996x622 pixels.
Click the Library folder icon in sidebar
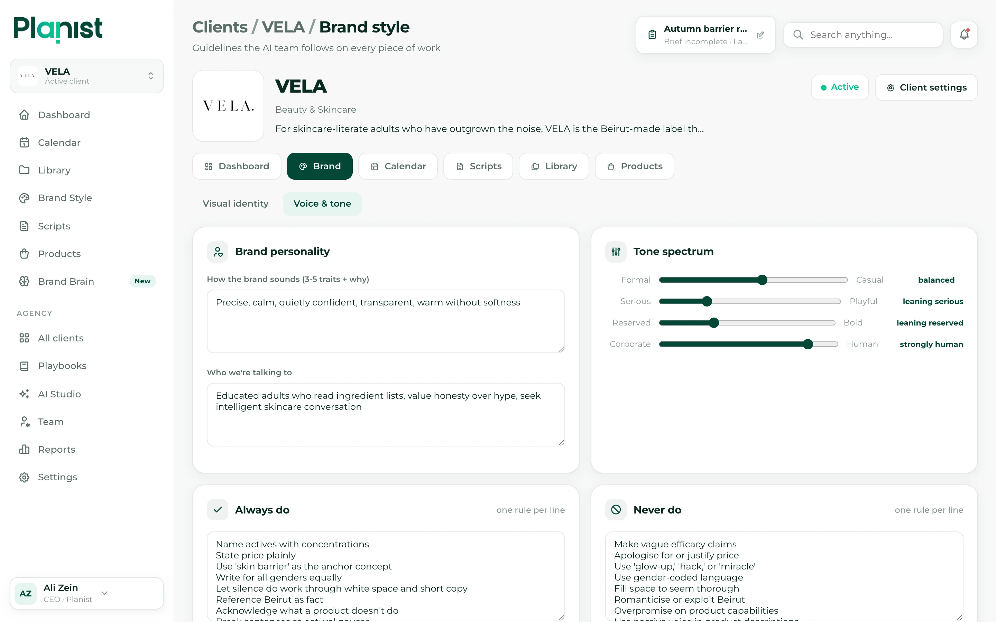24,170
